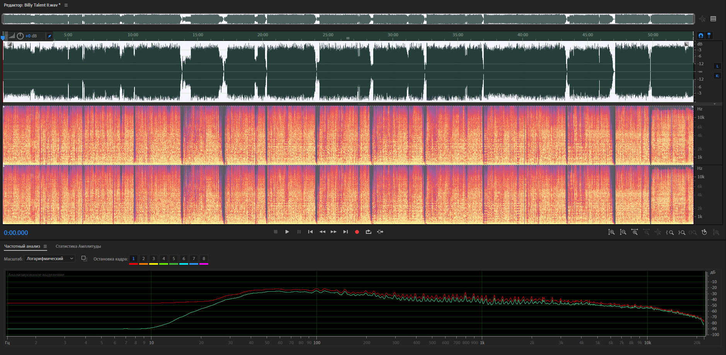Click hold frame button 2

click(143, 259)
